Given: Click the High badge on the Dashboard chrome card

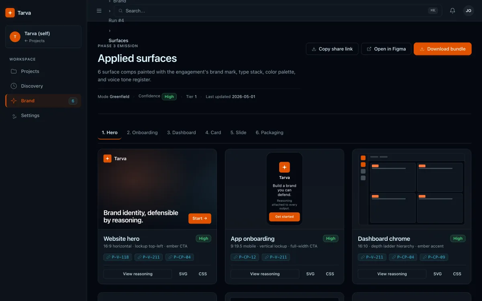Looking at the screenshot, I should pyautogui.click(x=458, y=238).
